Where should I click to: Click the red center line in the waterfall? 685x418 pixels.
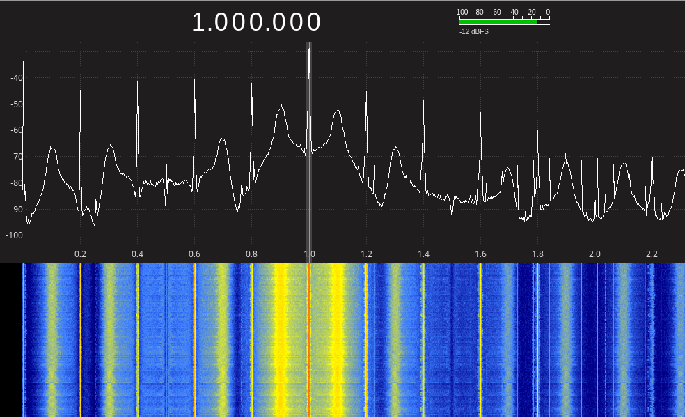point(309,340)
